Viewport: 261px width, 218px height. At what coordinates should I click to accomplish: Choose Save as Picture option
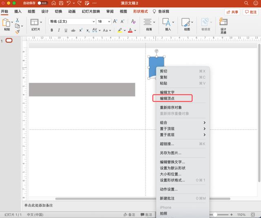pyautogui.click(x=182, y=153)
